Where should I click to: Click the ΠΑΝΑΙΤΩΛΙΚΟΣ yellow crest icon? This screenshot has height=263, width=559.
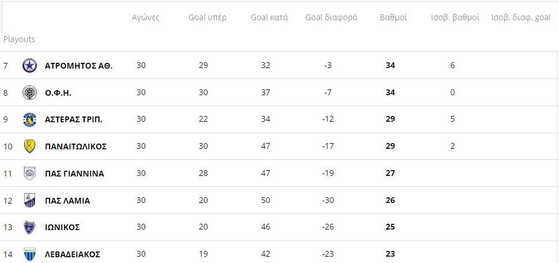click(x=29, y=146)
